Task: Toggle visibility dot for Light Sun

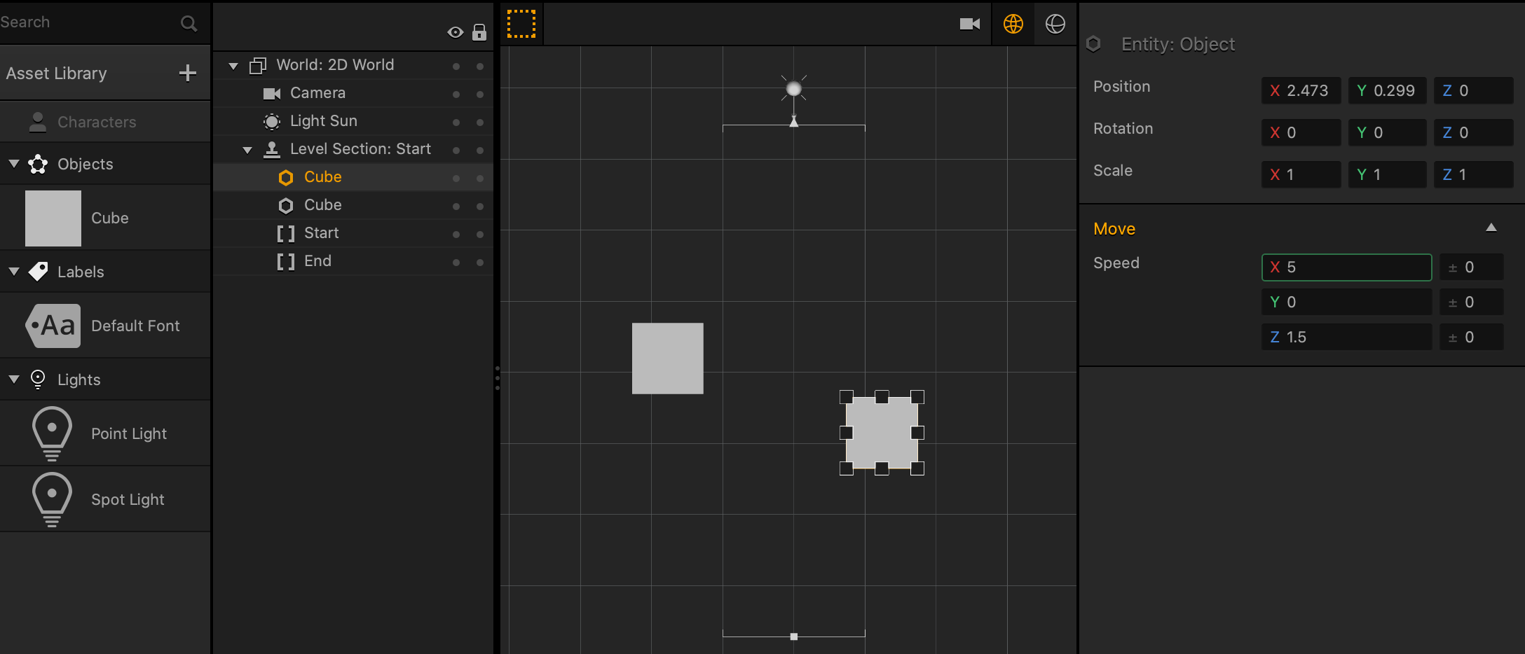Action: [456, 123]
